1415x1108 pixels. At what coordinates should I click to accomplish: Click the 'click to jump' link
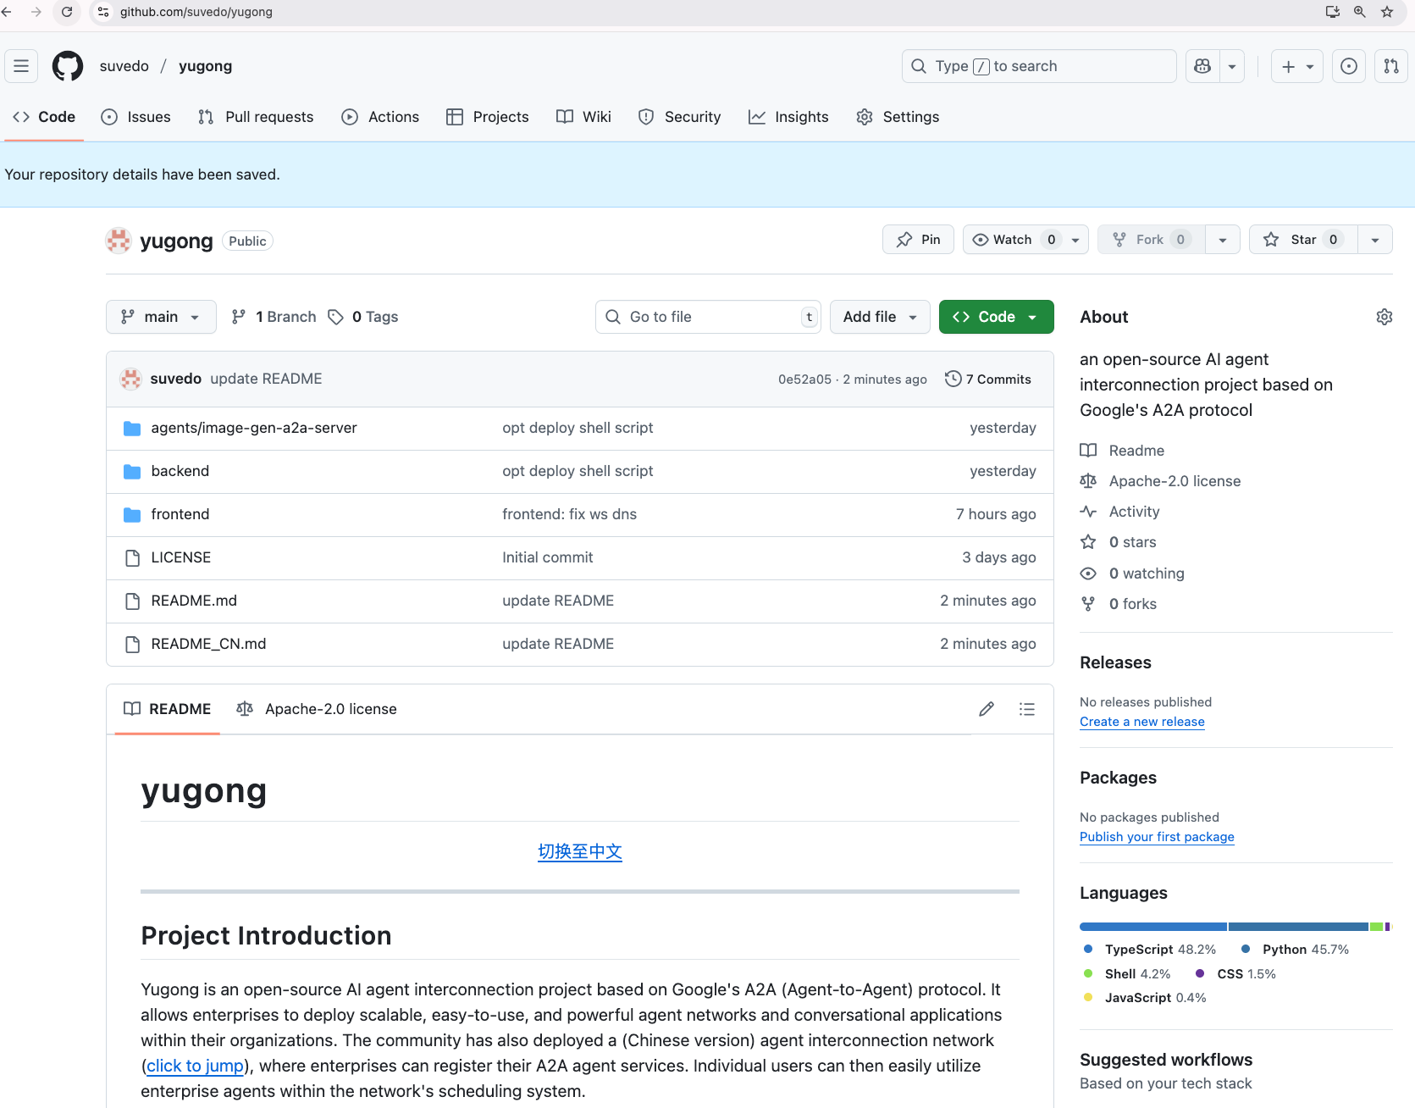[196, 1066]
